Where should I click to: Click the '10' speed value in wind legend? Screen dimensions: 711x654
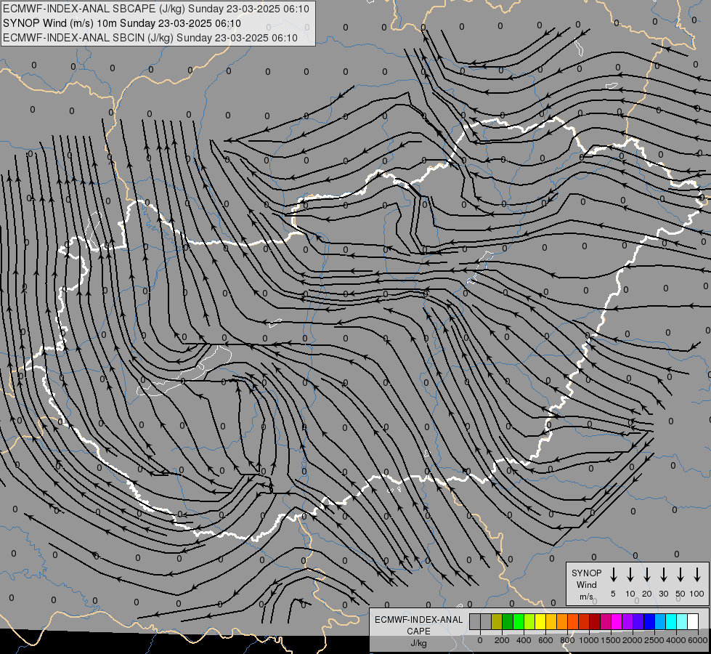(630, 594)
